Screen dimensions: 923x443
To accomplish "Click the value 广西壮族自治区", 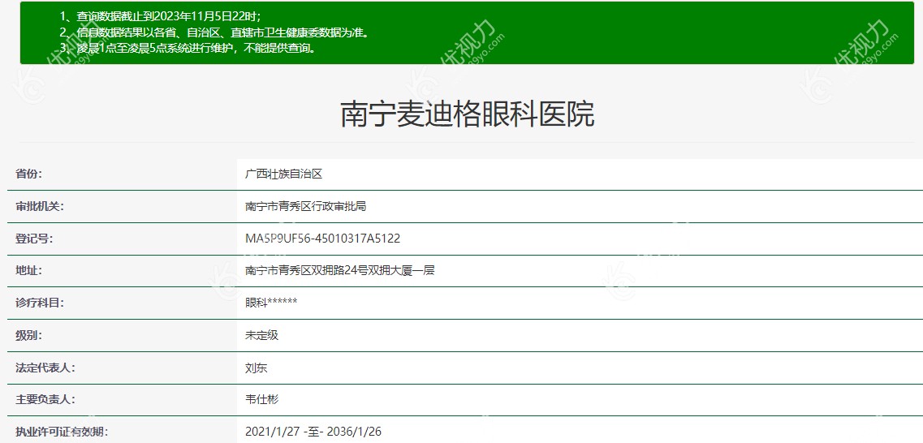I will [284, 174].
